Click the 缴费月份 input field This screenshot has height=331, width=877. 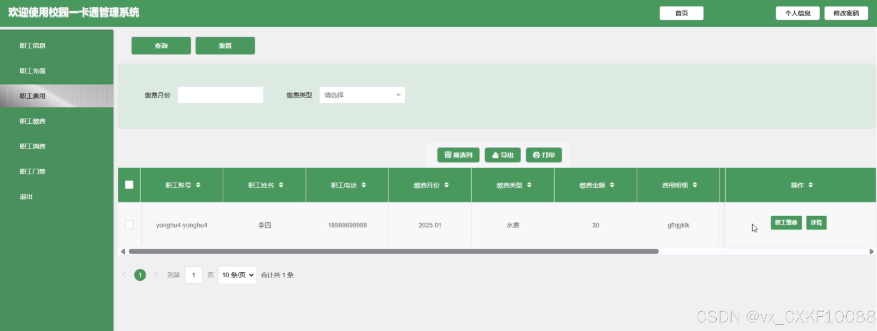coord(220,95)
